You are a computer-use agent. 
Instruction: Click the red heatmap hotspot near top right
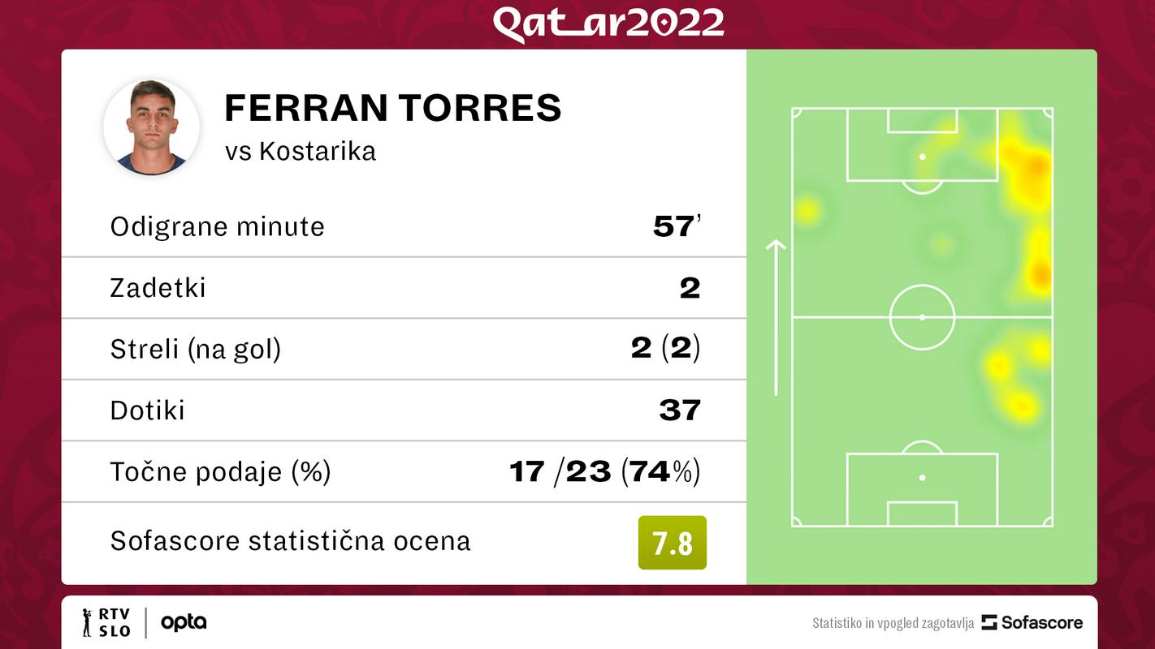coord(1036,166)
